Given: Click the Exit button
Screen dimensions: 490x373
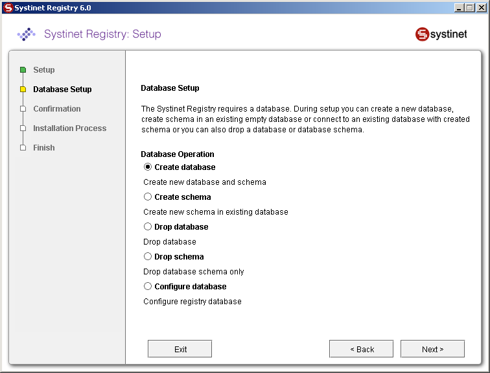Looking at the screenshot, I should tap(180, 349).
